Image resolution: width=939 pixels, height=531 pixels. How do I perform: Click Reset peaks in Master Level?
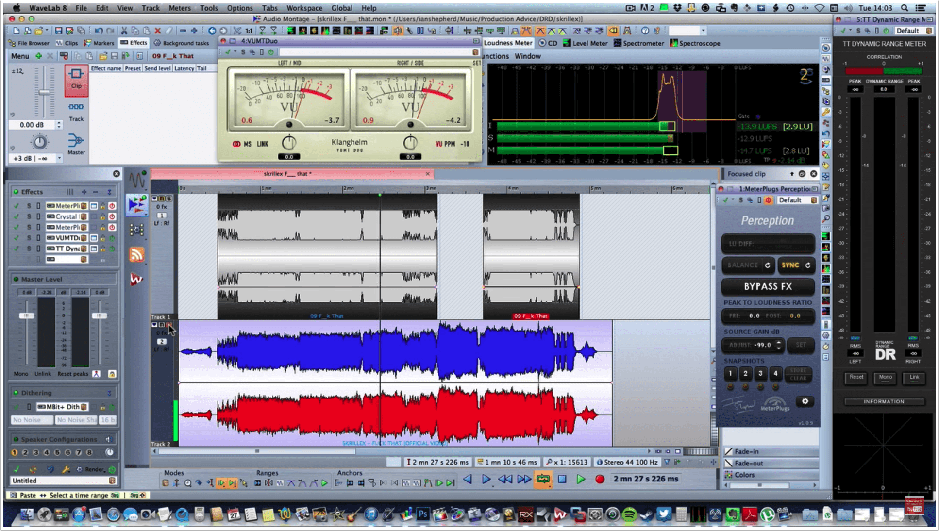(73, 374)
